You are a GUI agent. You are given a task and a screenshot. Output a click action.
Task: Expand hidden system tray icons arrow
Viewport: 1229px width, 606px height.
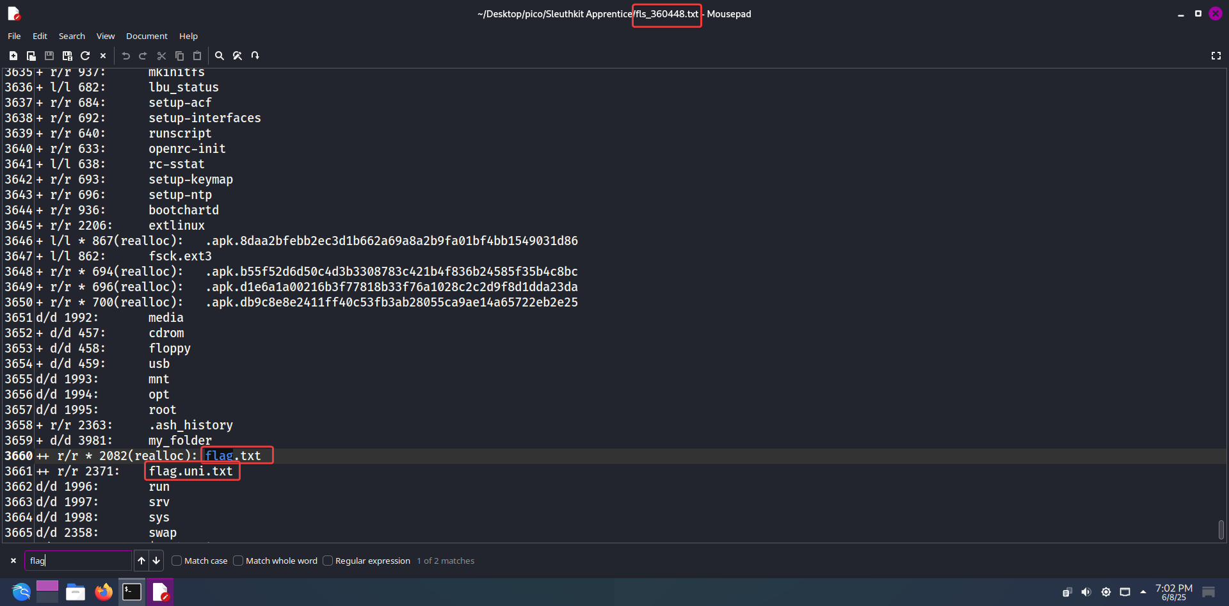pos(1143,592)
